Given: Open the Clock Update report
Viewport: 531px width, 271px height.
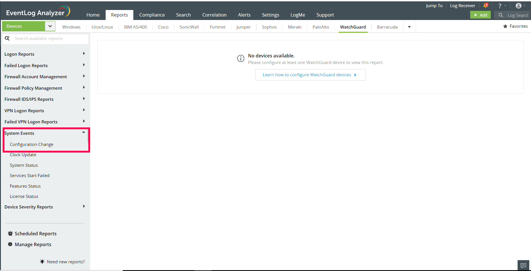Looking at the screenshot, I should click(23, 155).
